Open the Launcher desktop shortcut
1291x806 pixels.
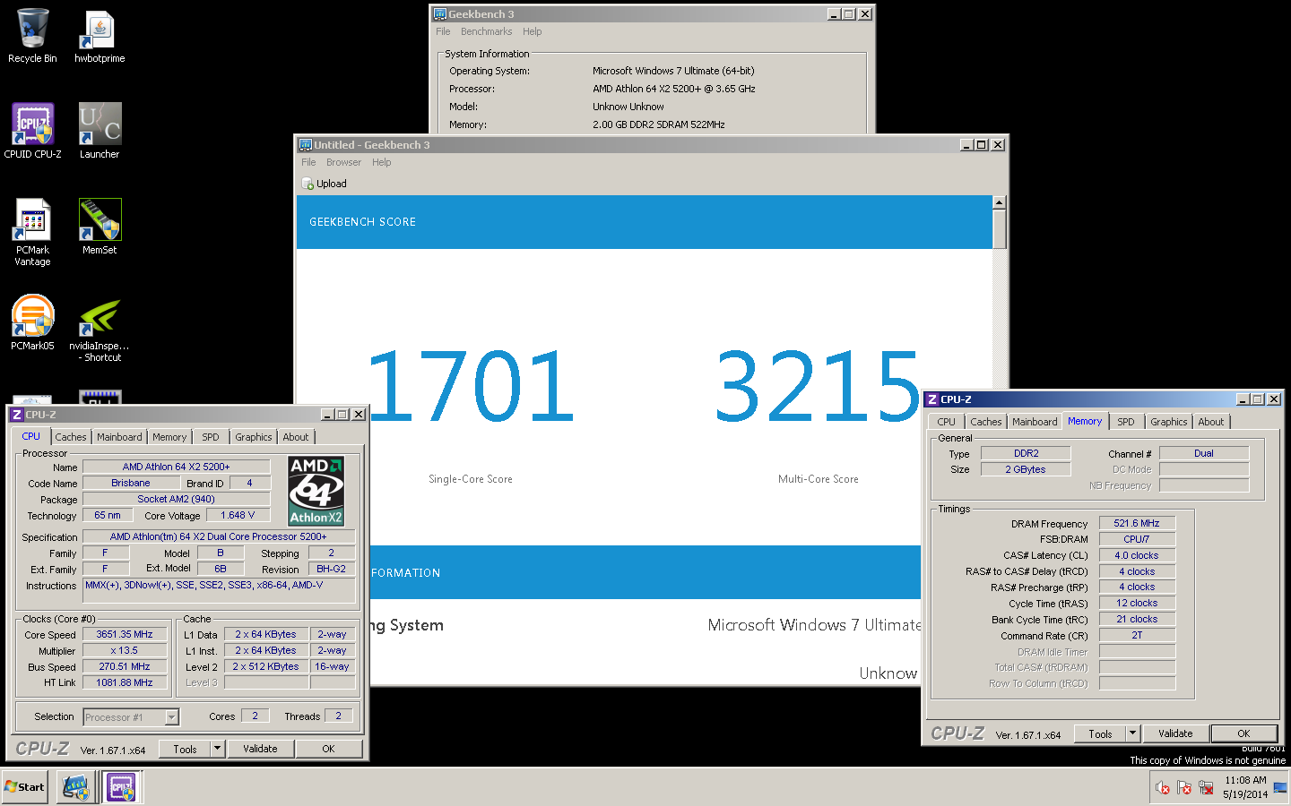click(100, 131)
